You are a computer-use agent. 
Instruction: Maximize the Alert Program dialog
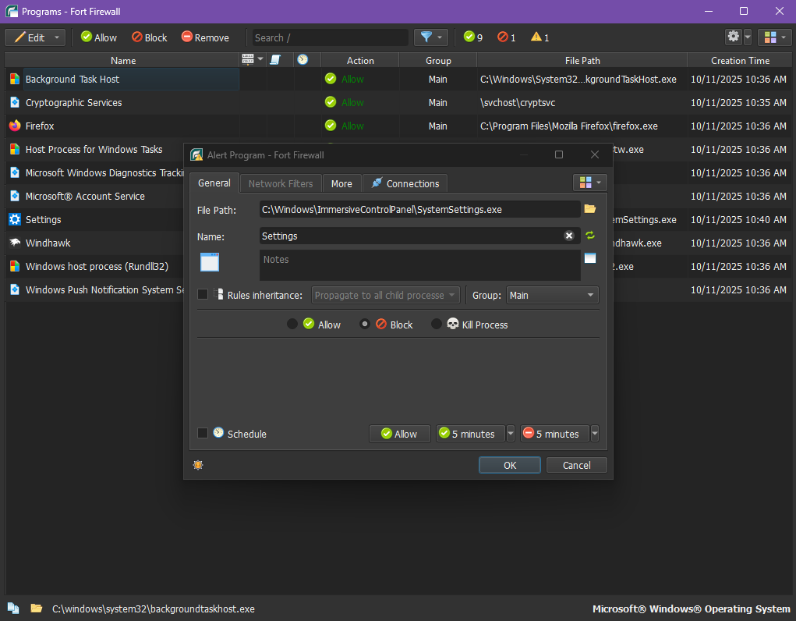tap(559, 154)
